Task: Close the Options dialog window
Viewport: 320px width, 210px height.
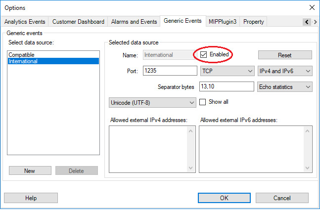Action: [x=312, y=7]
